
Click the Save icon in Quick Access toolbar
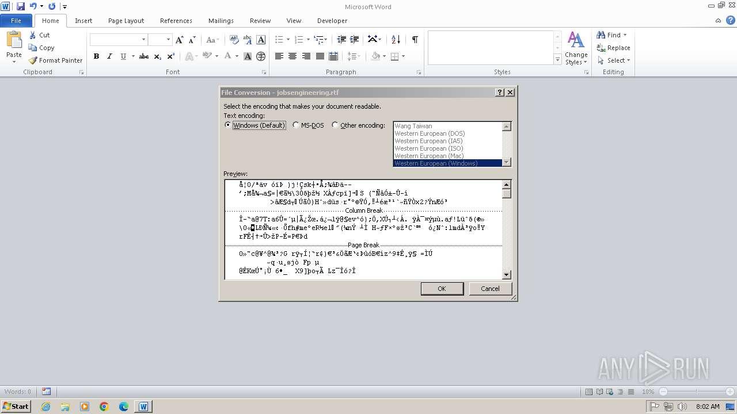21,6
